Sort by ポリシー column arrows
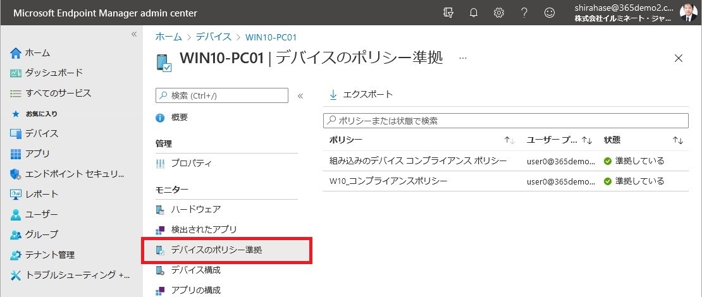 510,140
